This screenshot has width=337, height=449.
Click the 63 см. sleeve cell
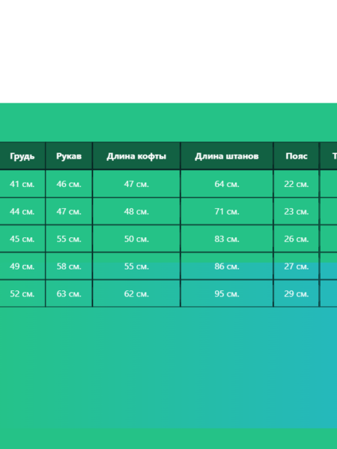tap(69, 294)
